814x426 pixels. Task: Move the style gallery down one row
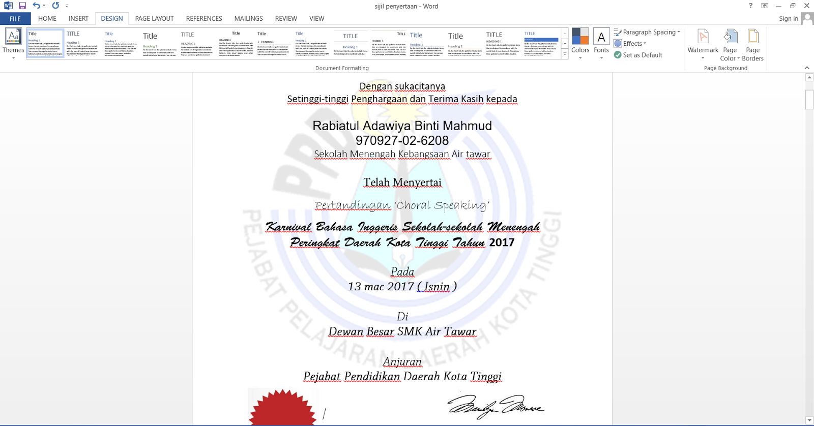point(565,43)
